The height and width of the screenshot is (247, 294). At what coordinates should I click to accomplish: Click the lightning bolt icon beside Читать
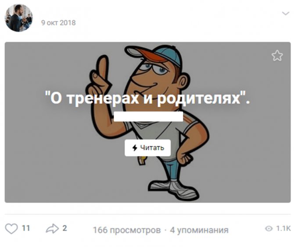point(135,148)
